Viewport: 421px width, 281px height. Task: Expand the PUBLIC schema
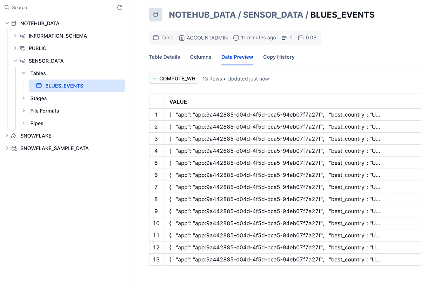[x=15, y=48]
